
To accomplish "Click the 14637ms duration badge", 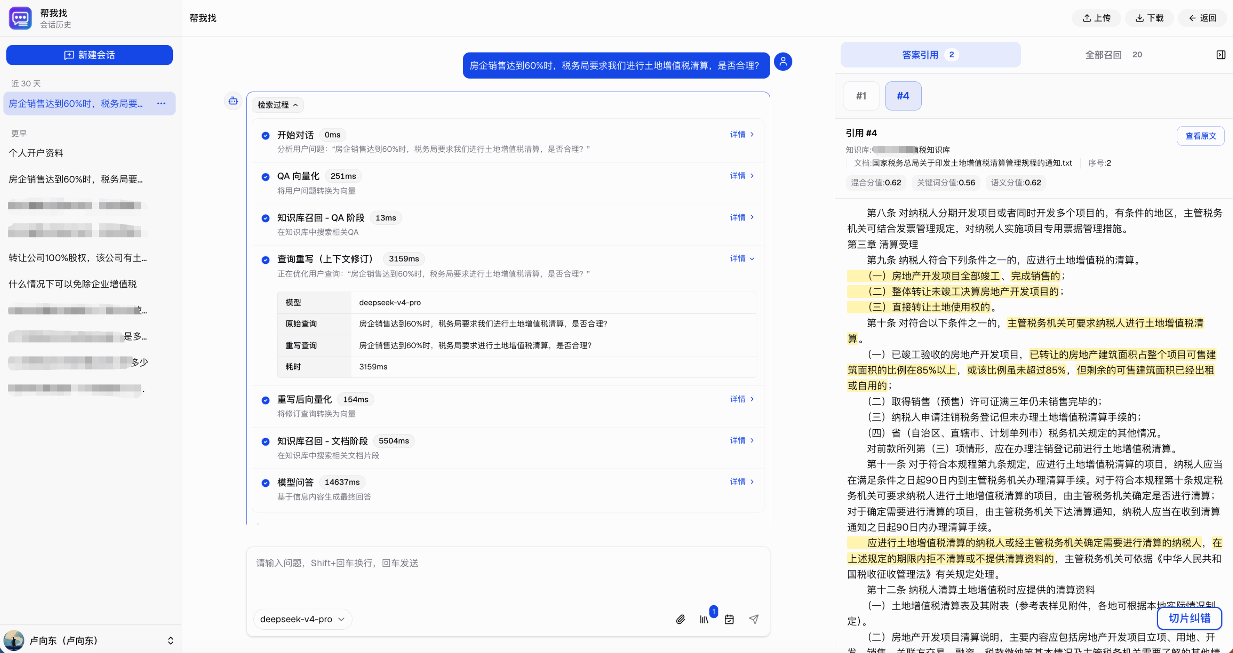I will pos(342,482).
